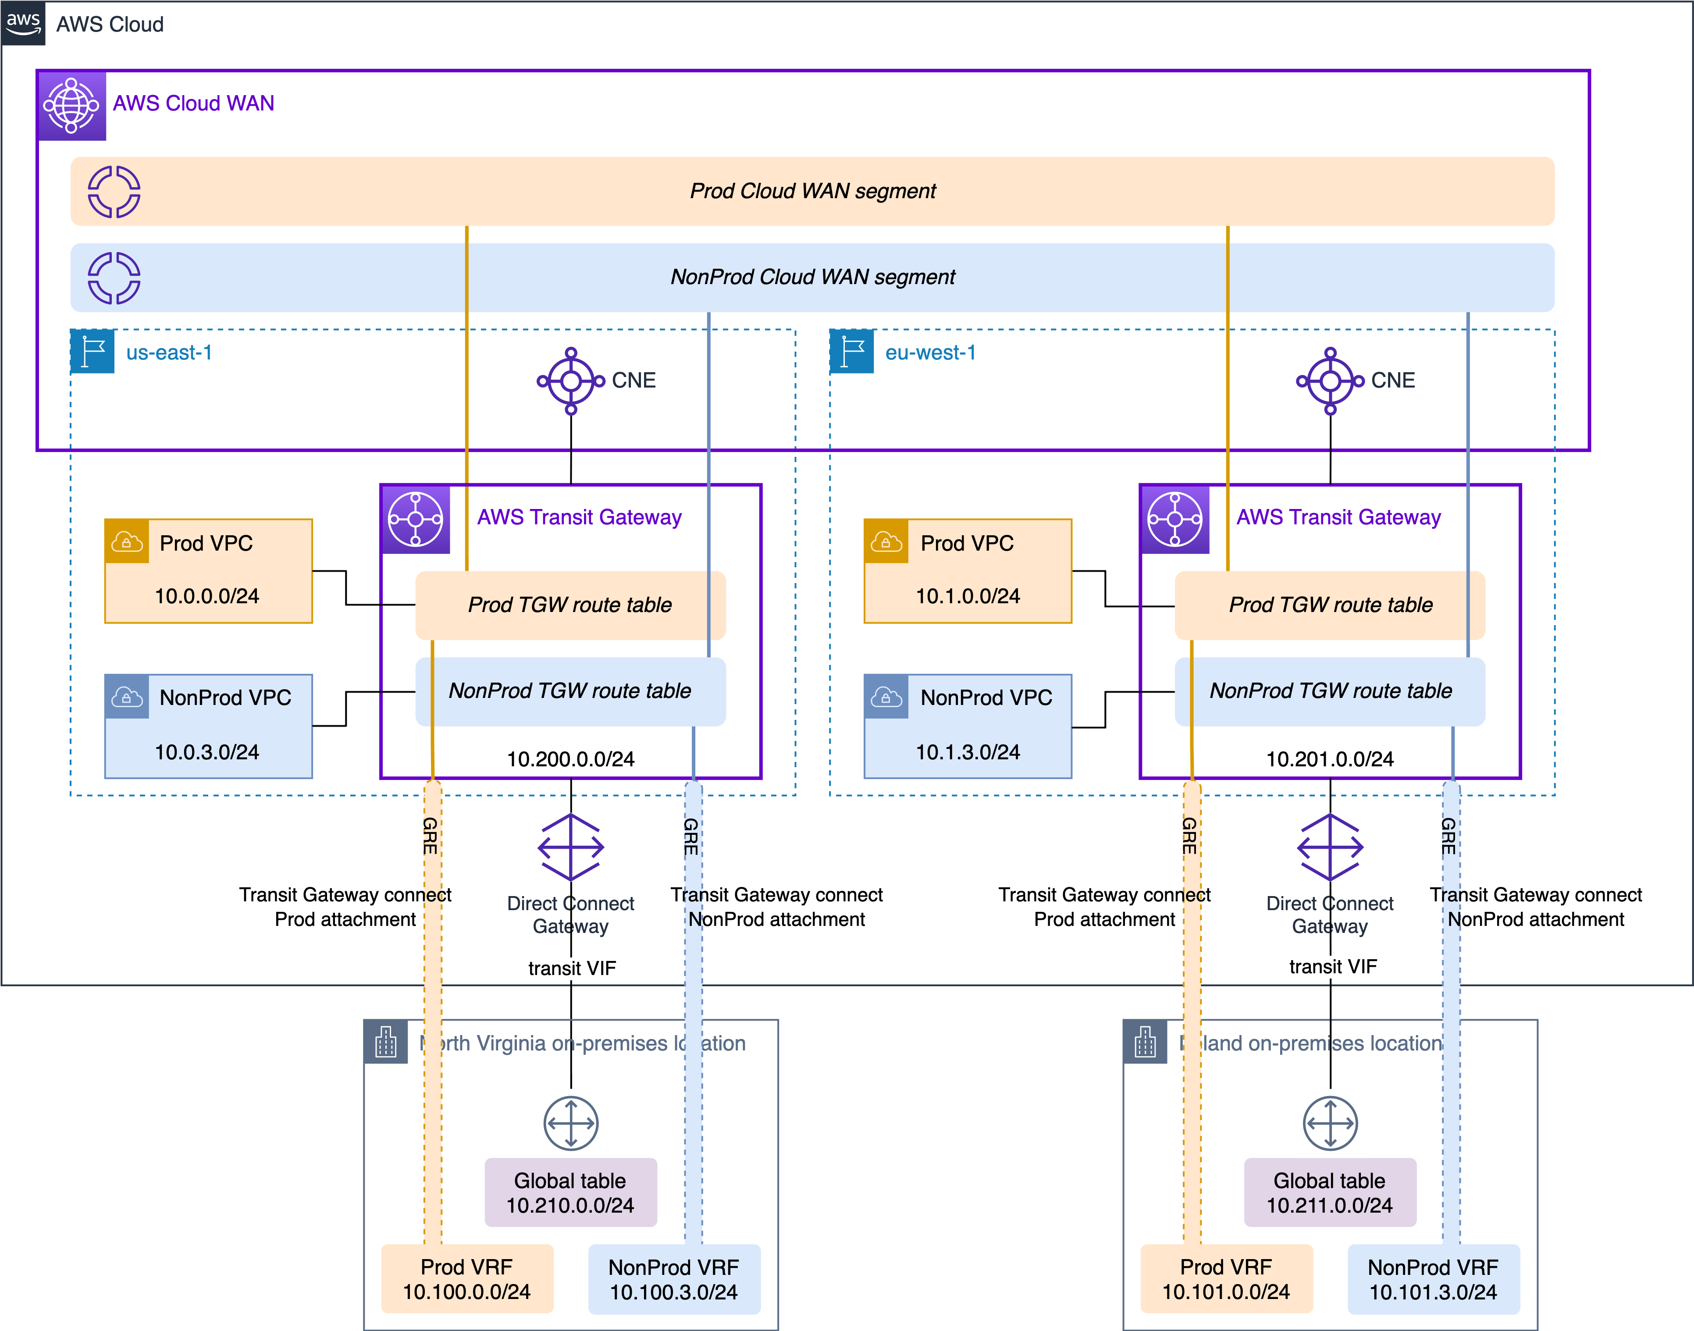Click Prod VPC 10.0.0.0/24 cloud icon
Viewport: 1694px width, 1331px height.
coord(127,541)
